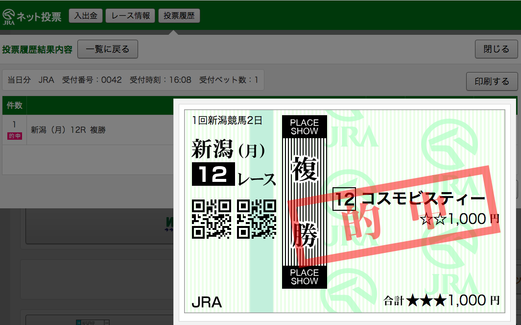Image resolution: width=521 pixels, height=325 pixels.
Task: Click 1回新潟競馬2日 ticket header
Action: coord(227,120)
